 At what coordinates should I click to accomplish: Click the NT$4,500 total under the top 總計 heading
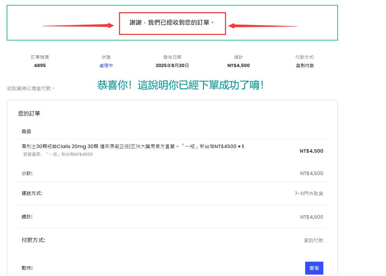238,66
